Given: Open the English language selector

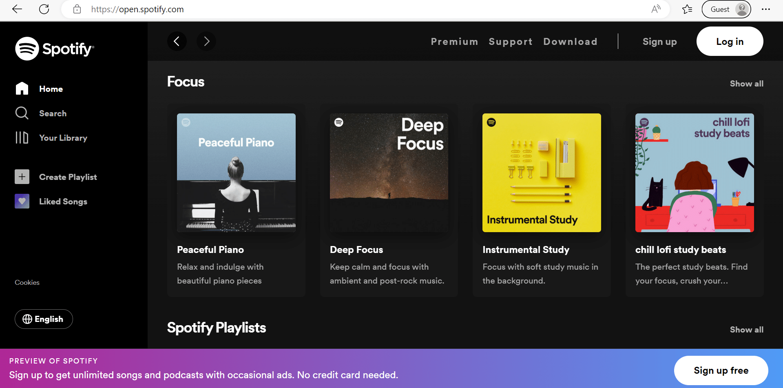Looking at the screenshot, I should 44,319.
